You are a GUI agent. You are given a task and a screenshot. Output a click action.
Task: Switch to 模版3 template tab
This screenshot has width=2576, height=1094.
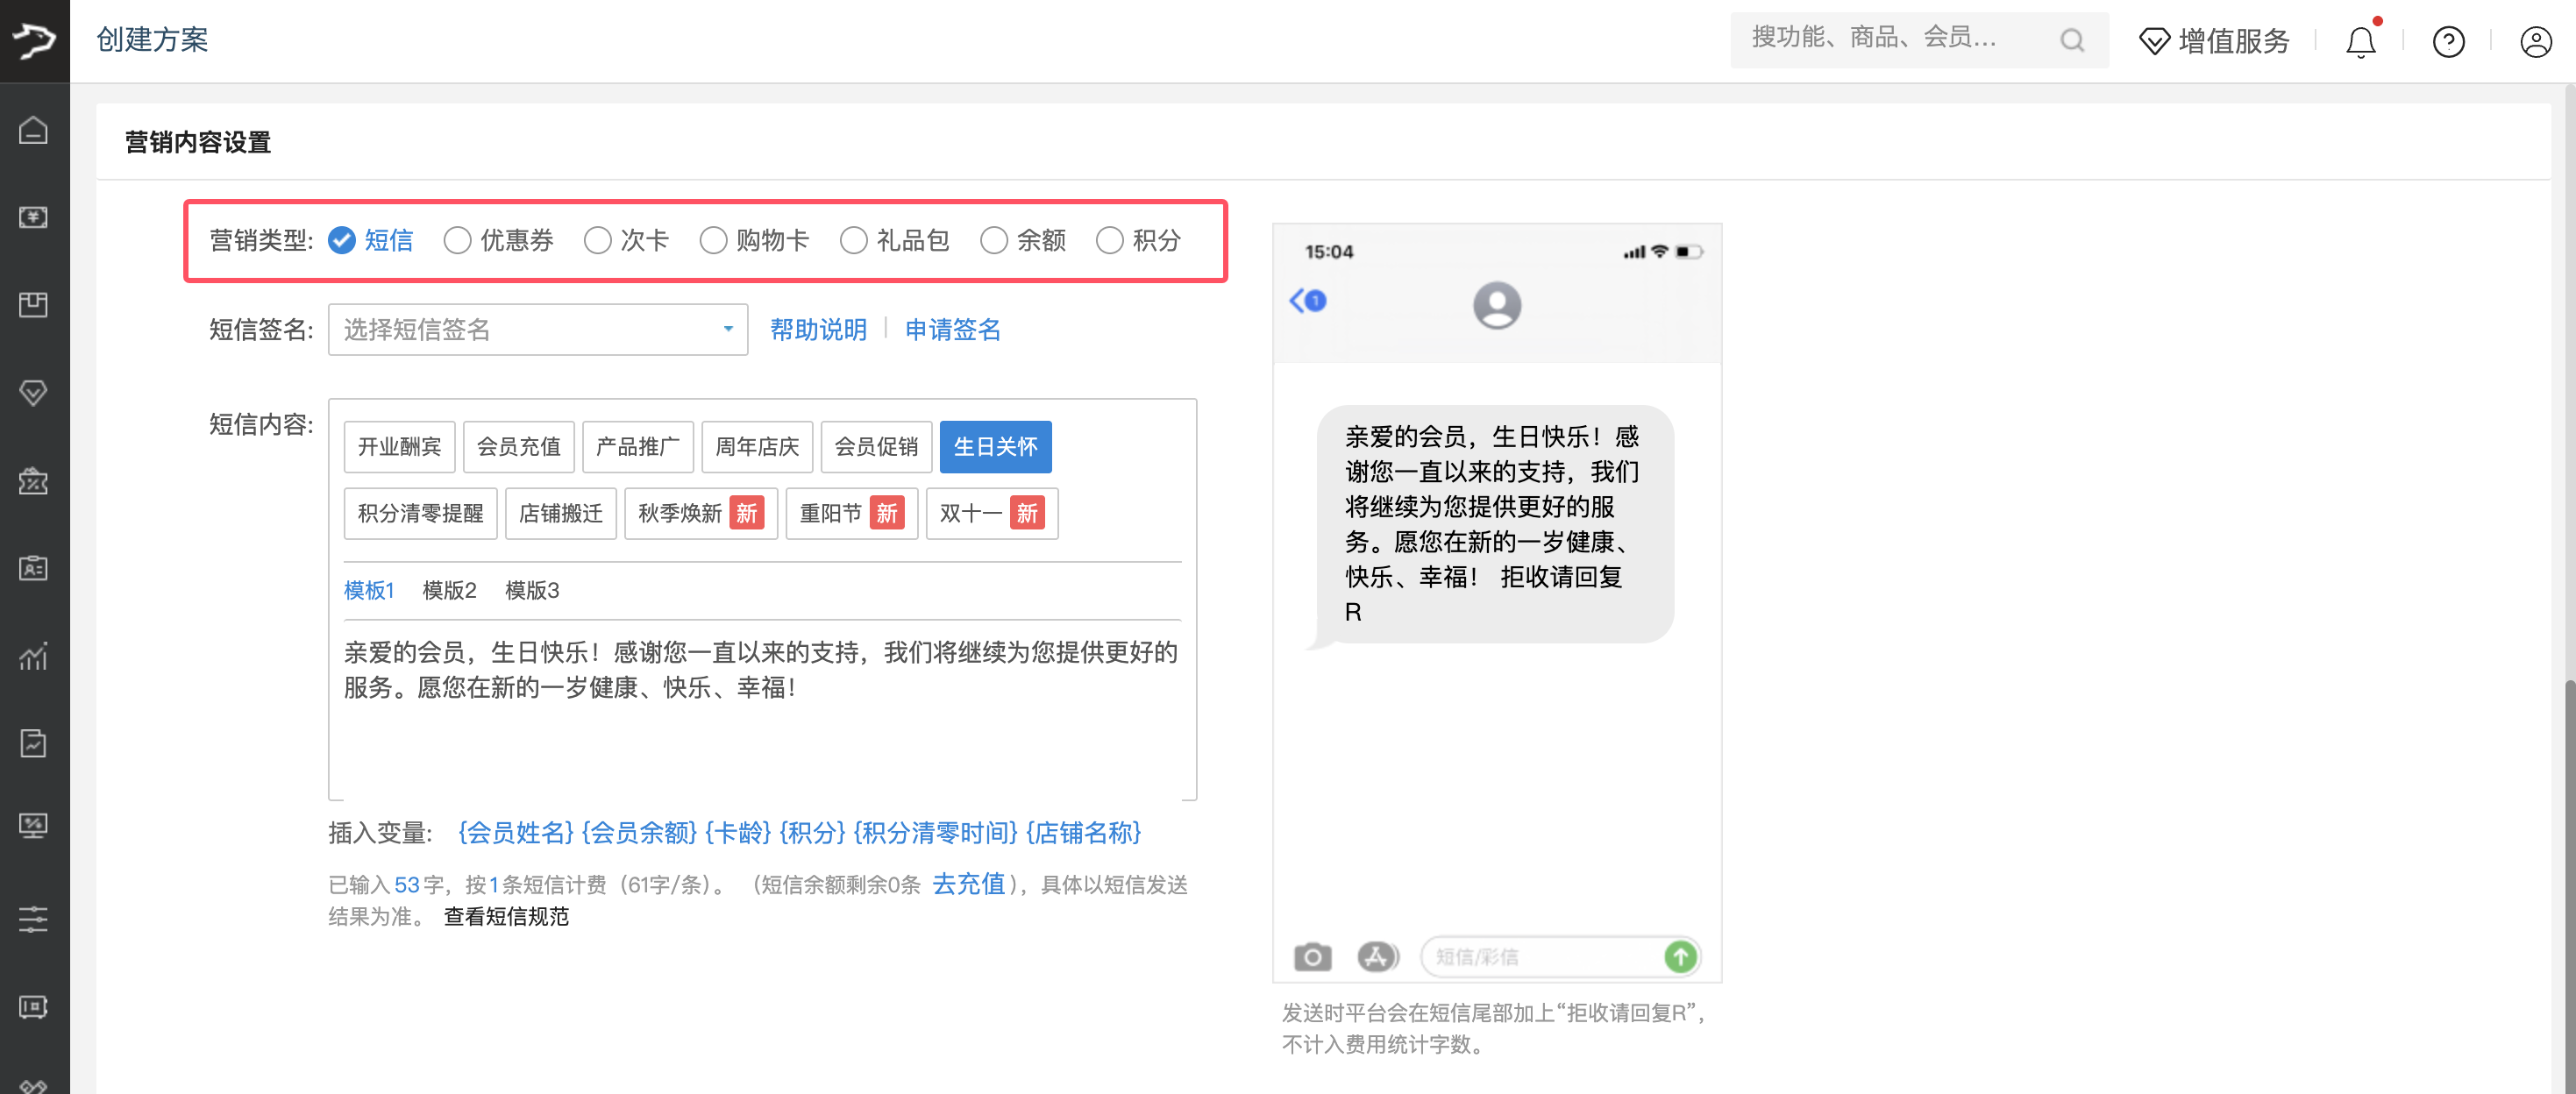pyautogui.click(x=531, y=591)
